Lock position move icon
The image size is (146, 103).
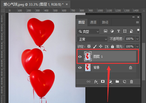[101, 46]
